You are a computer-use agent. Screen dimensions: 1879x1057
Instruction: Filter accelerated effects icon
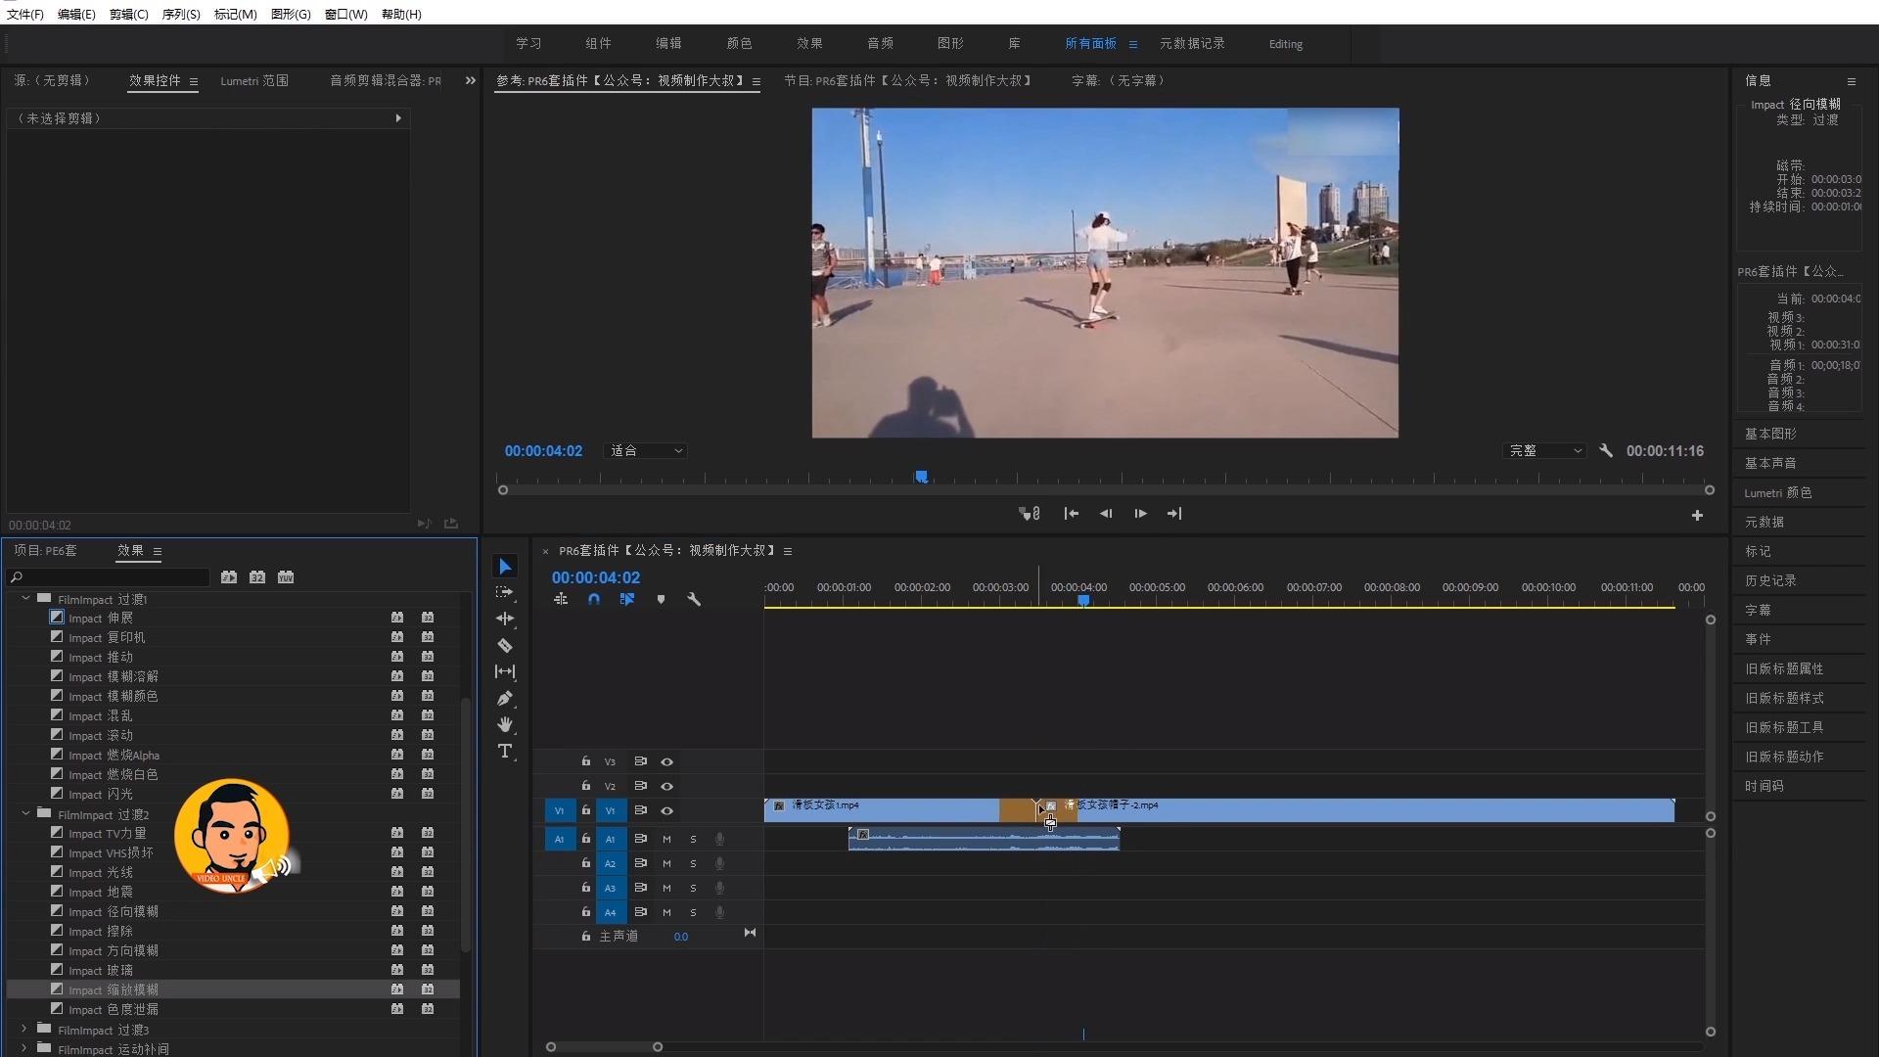click(x=229, y=577)
